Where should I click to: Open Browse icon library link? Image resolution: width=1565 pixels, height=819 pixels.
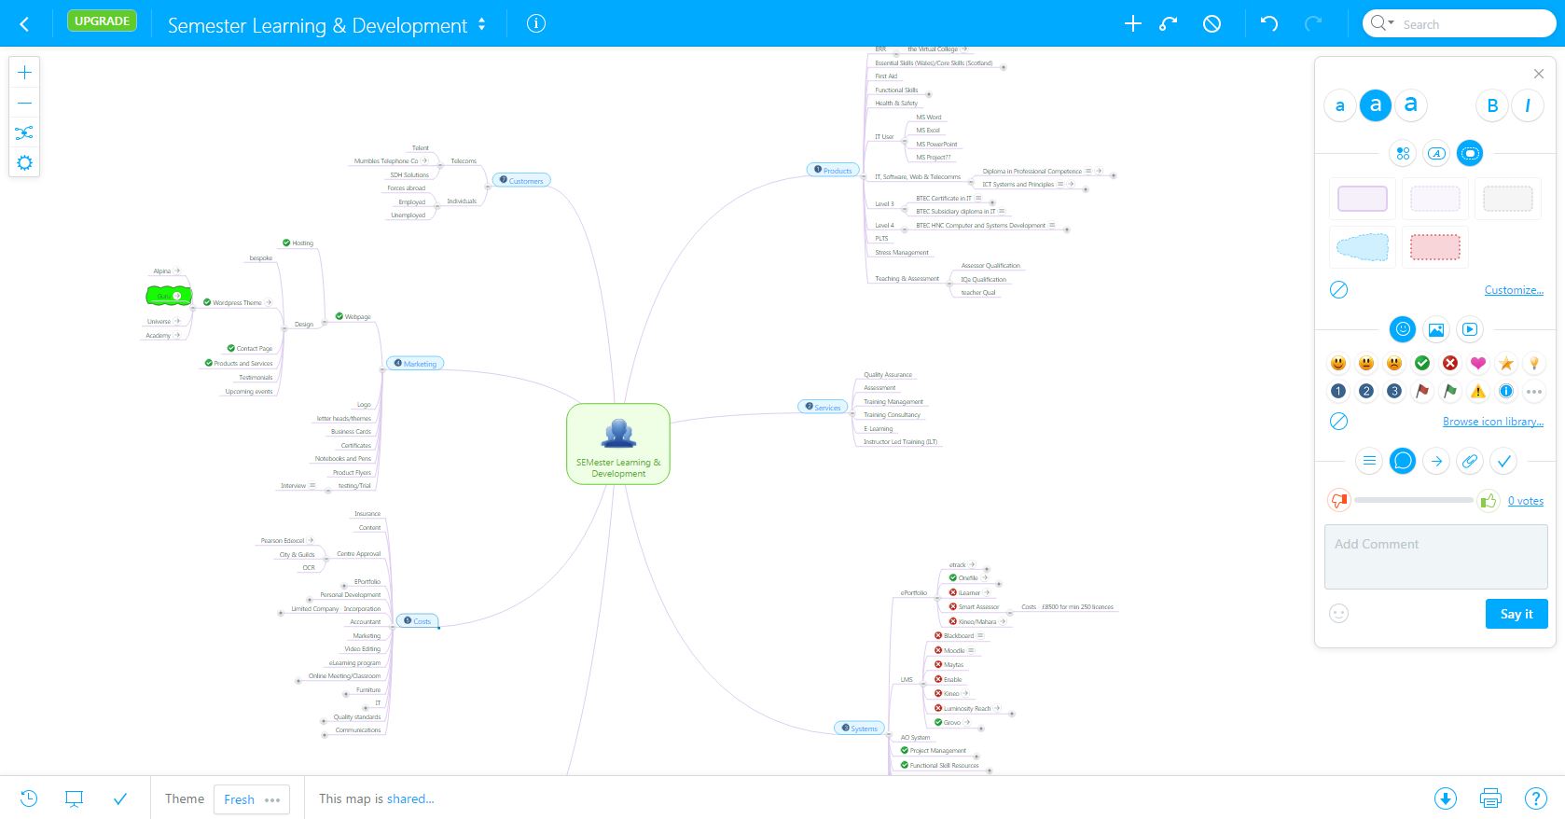pyautogui.click(x=1493, y=422)
